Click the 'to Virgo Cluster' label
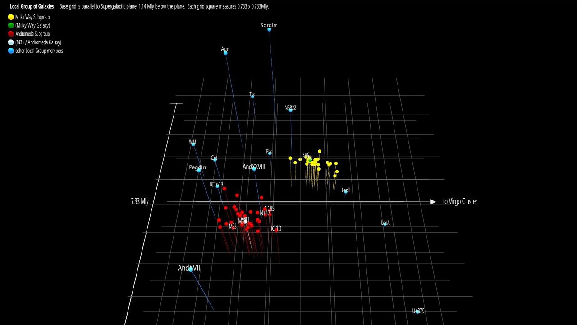 click(460, 202)
